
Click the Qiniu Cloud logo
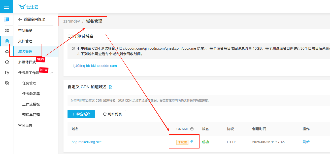28,7
